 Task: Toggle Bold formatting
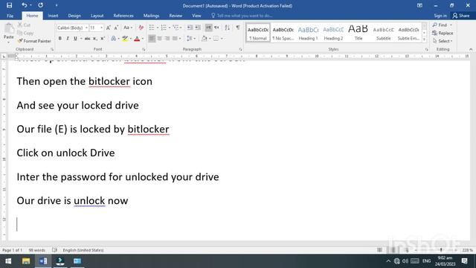[x=59, y=39]
